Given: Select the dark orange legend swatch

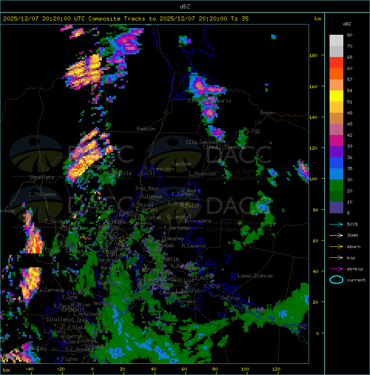Looking at the screenshot, I should pyautogui.click(x=336, y=73).
